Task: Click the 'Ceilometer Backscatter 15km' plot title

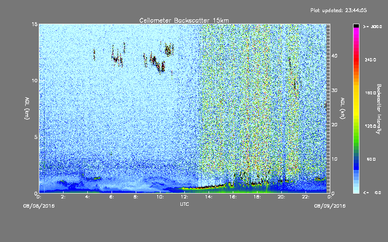Action: (x=184, y=20)
